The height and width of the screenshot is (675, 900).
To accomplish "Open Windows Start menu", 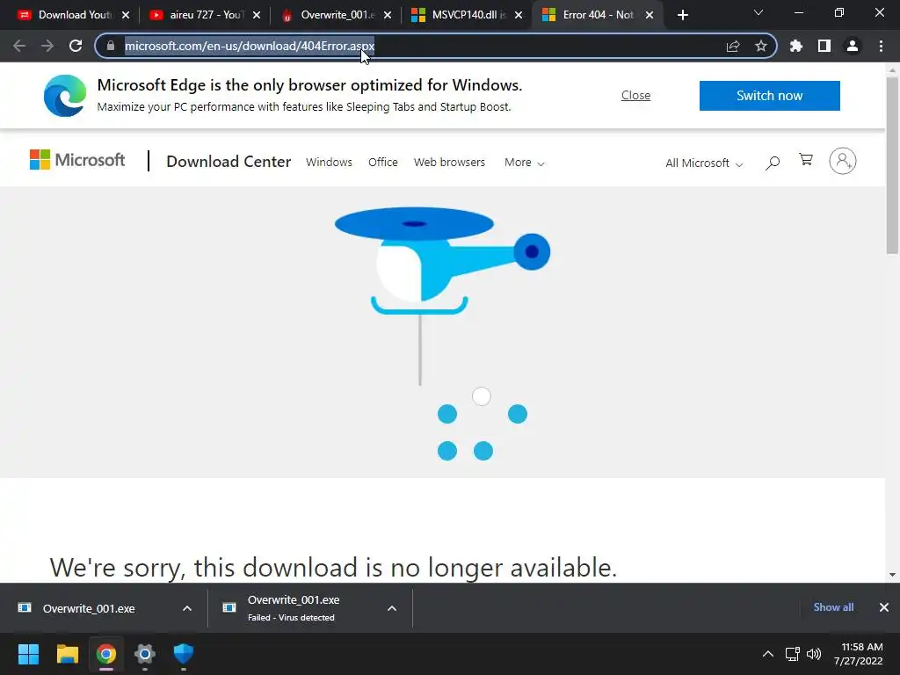I will [x=28, y=654].
